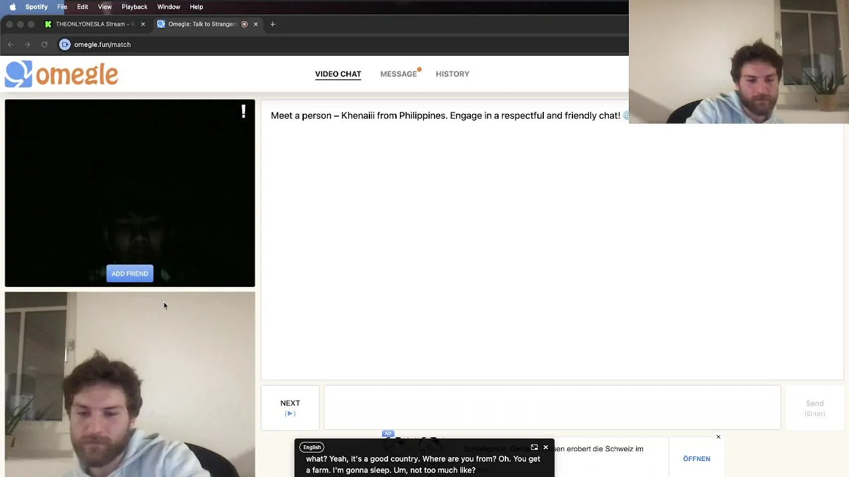Open the Spotify menu in menu bar
Image resolution: width=849 pixels, height=477 pixels.
coord(36,7)
